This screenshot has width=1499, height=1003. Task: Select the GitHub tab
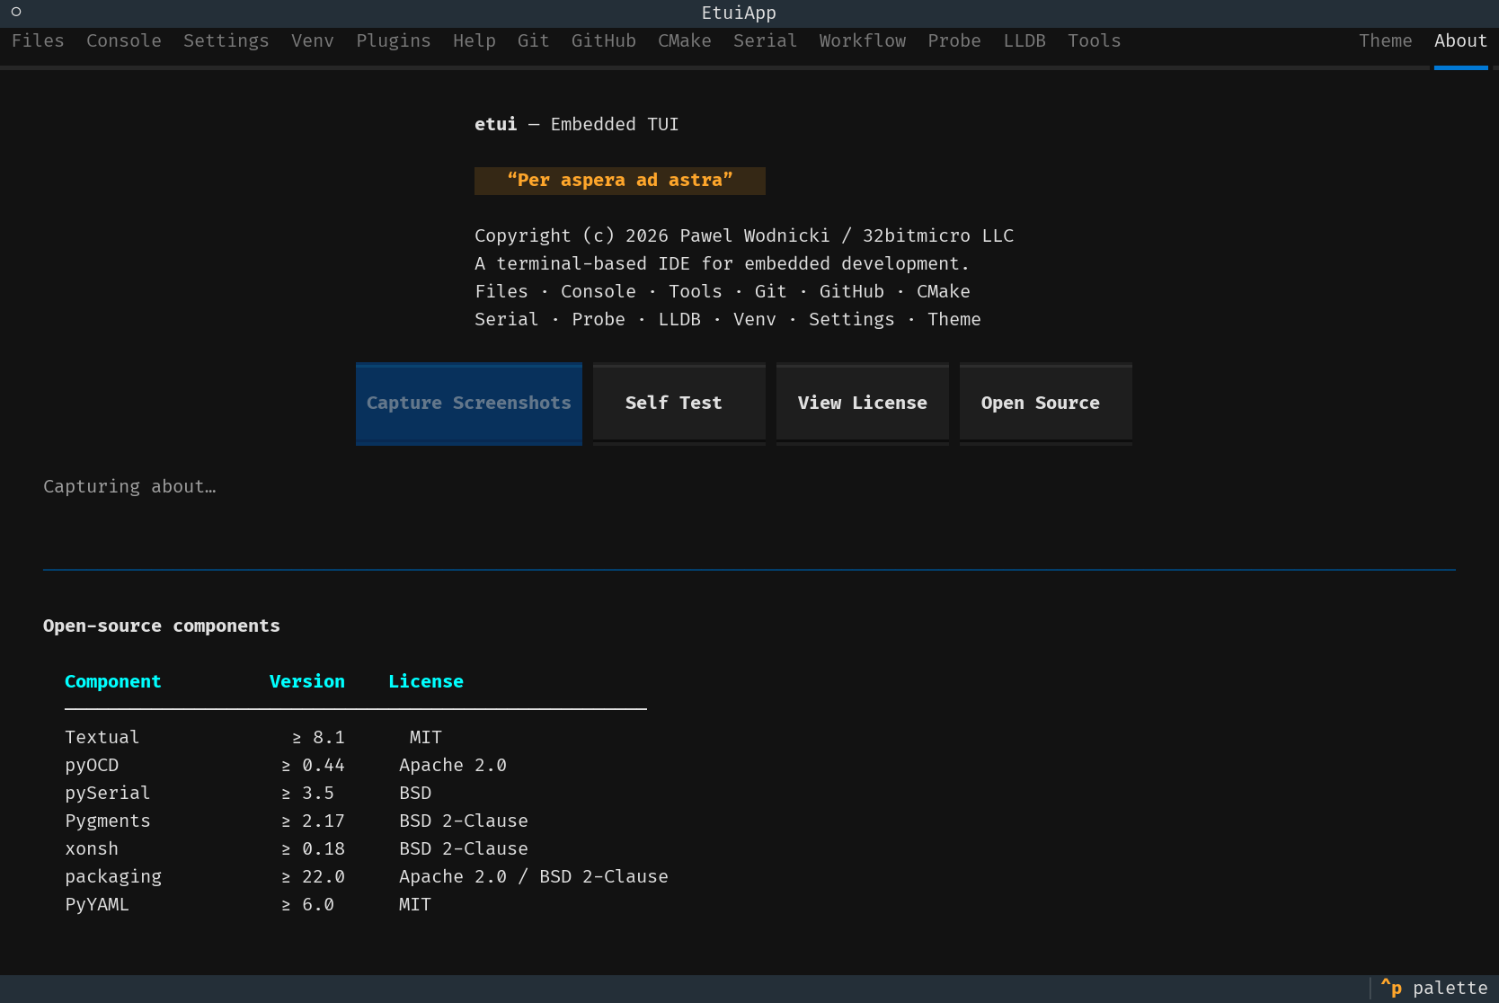(x=604, y=41)
